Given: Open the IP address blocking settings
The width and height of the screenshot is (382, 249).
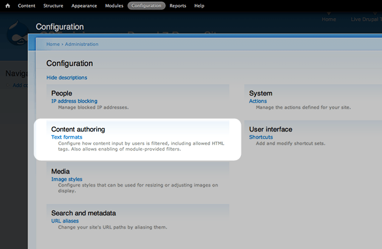Looking at the screenshot, I should 74,101.
